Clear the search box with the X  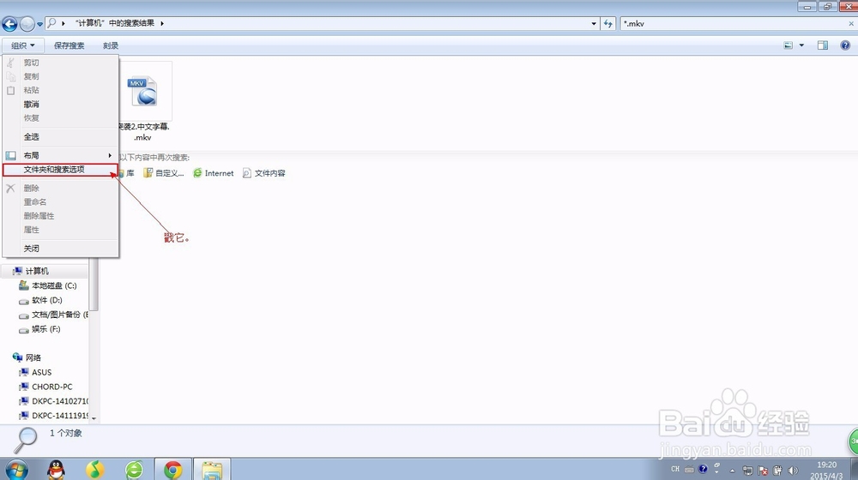click(851, 23)
